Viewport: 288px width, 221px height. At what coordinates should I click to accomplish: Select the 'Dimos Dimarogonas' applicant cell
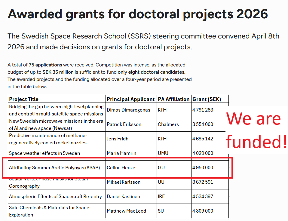(x=128, y=110)
